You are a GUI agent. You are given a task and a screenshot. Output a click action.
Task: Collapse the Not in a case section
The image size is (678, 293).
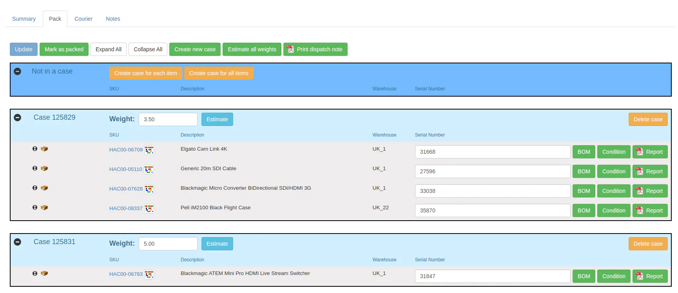[18, 72]
